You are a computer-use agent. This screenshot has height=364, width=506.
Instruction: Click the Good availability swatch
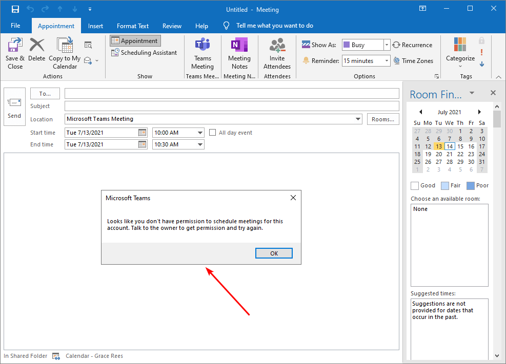pyautogui.click(x=415, y=186)
